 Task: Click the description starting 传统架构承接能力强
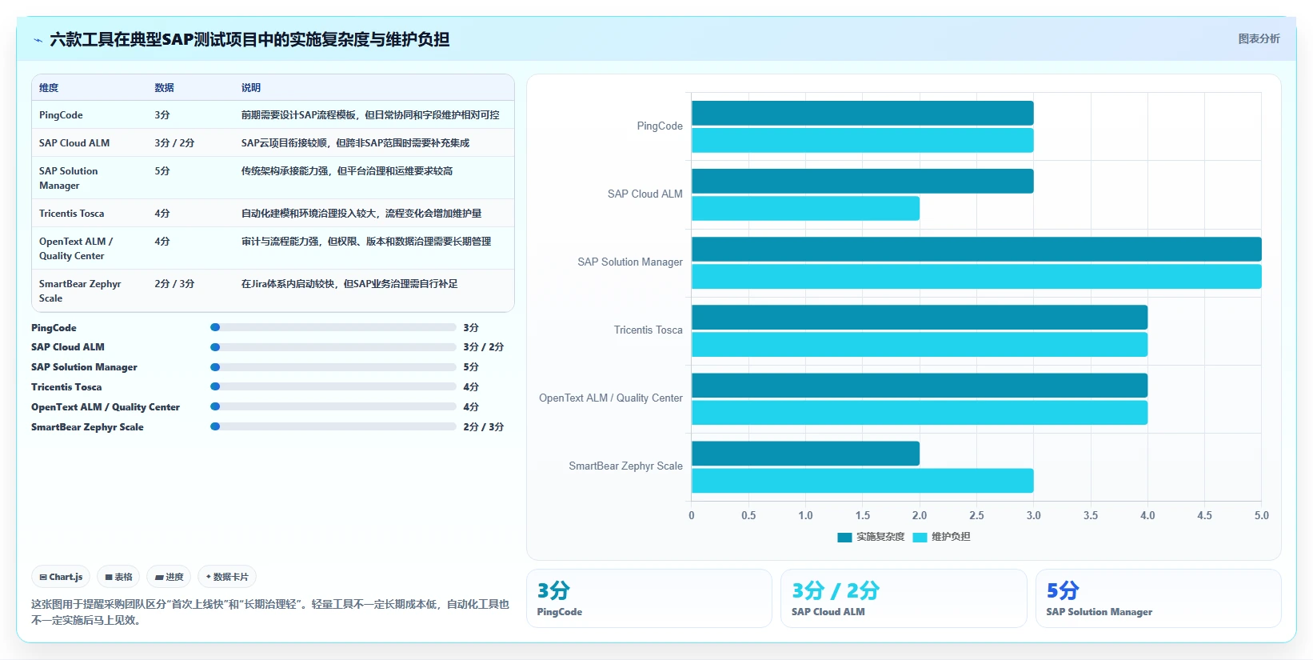(x=347, y=171)
